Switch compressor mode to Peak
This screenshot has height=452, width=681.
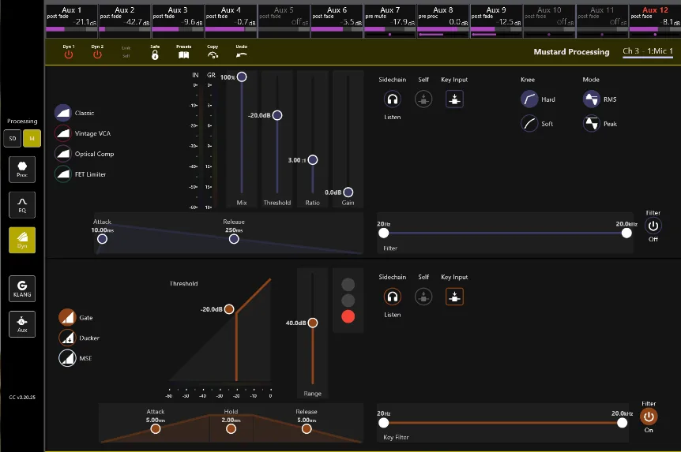[600, 124]
